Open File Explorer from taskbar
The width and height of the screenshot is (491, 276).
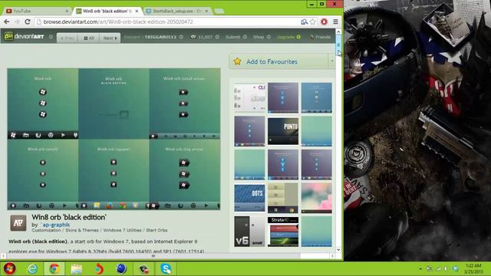pyautogui.click(x=77, y=269)
